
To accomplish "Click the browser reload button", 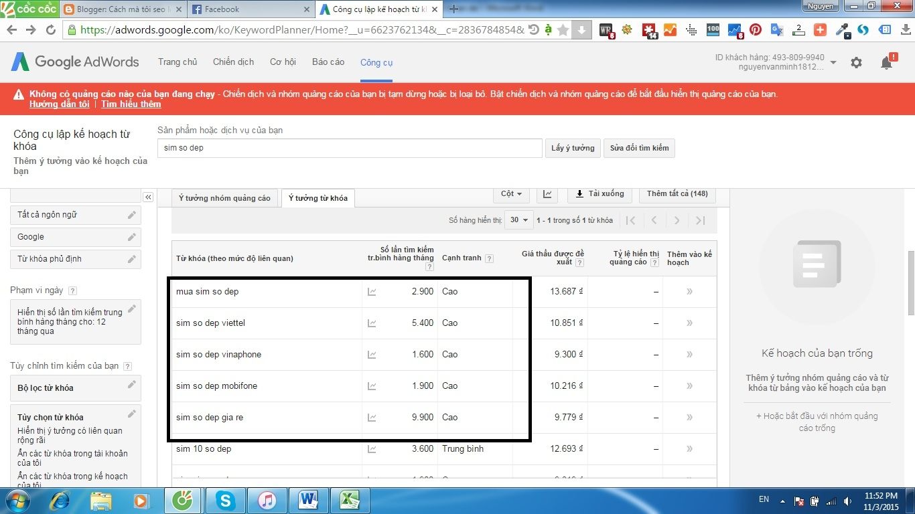I will coord(50,30).
